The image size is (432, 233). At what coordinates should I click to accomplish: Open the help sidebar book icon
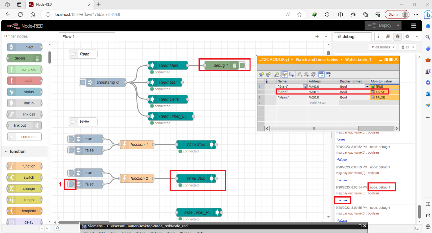388,36
